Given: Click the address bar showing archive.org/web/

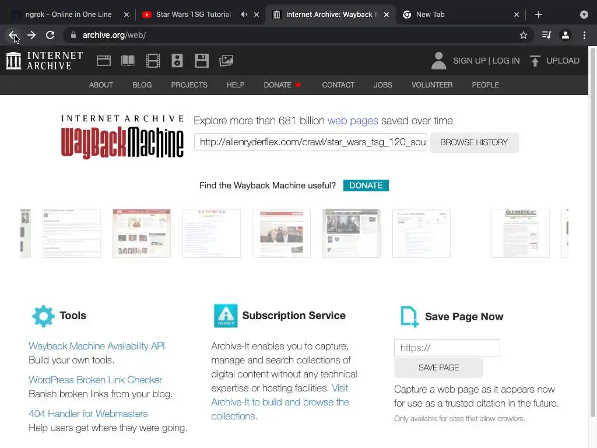Looking at the screenshot, I should pyautogui.click(x=297, y=36).
